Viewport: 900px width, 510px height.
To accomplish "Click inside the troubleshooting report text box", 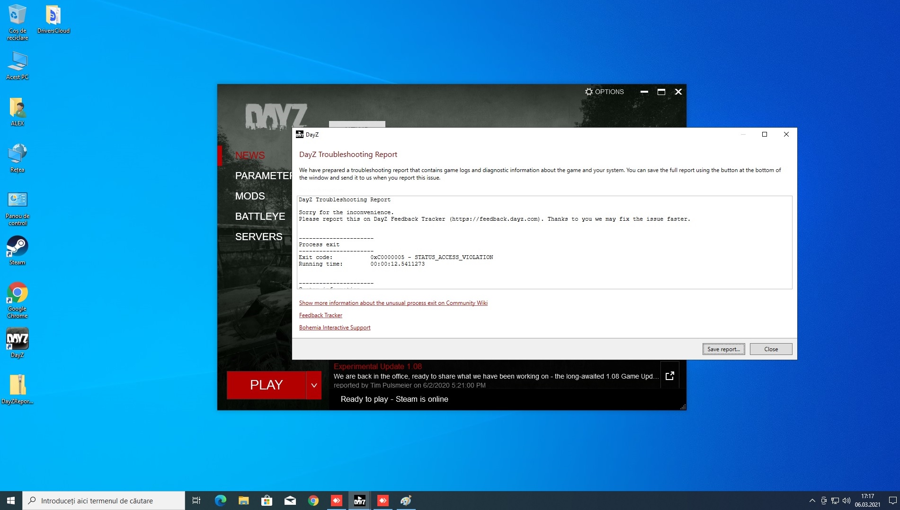I will point(544,242).
